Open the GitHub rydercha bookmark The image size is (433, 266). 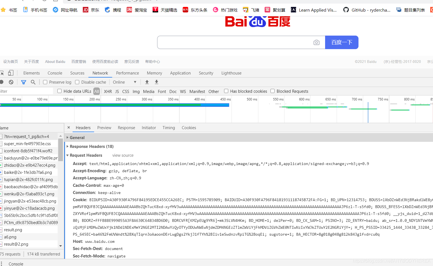coord(367,10)
